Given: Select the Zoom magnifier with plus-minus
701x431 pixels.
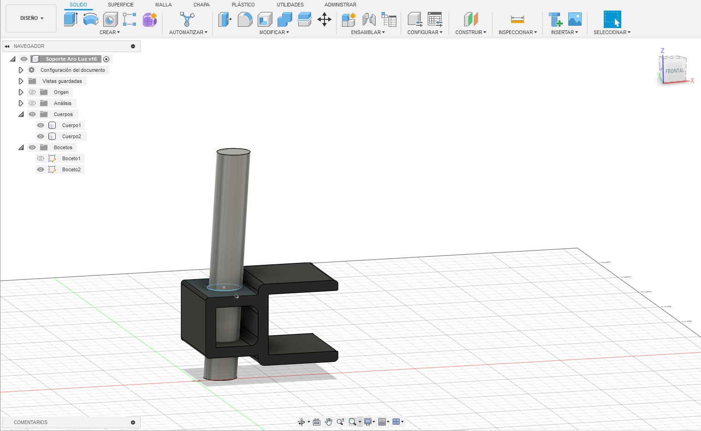Looking at the screenshot, I should click(x=341, y=422).
